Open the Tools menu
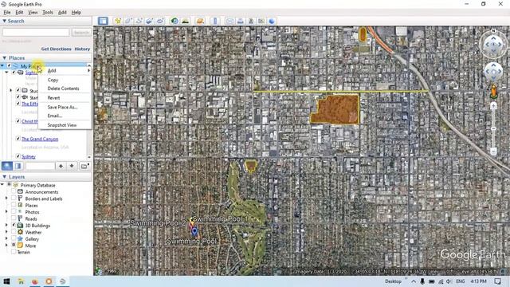Screen dimensions: 510x287 pos(48,13)
